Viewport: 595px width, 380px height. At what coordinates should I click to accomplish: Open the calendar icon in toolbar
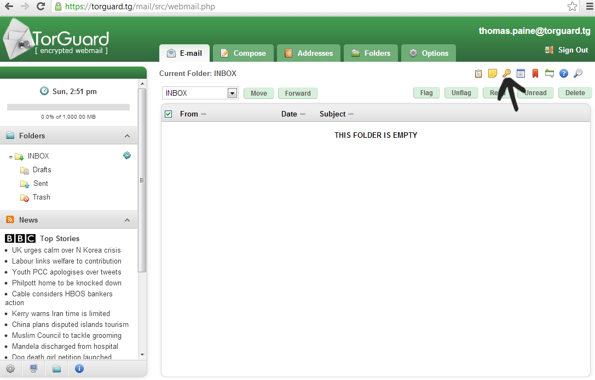click(521, 73)
